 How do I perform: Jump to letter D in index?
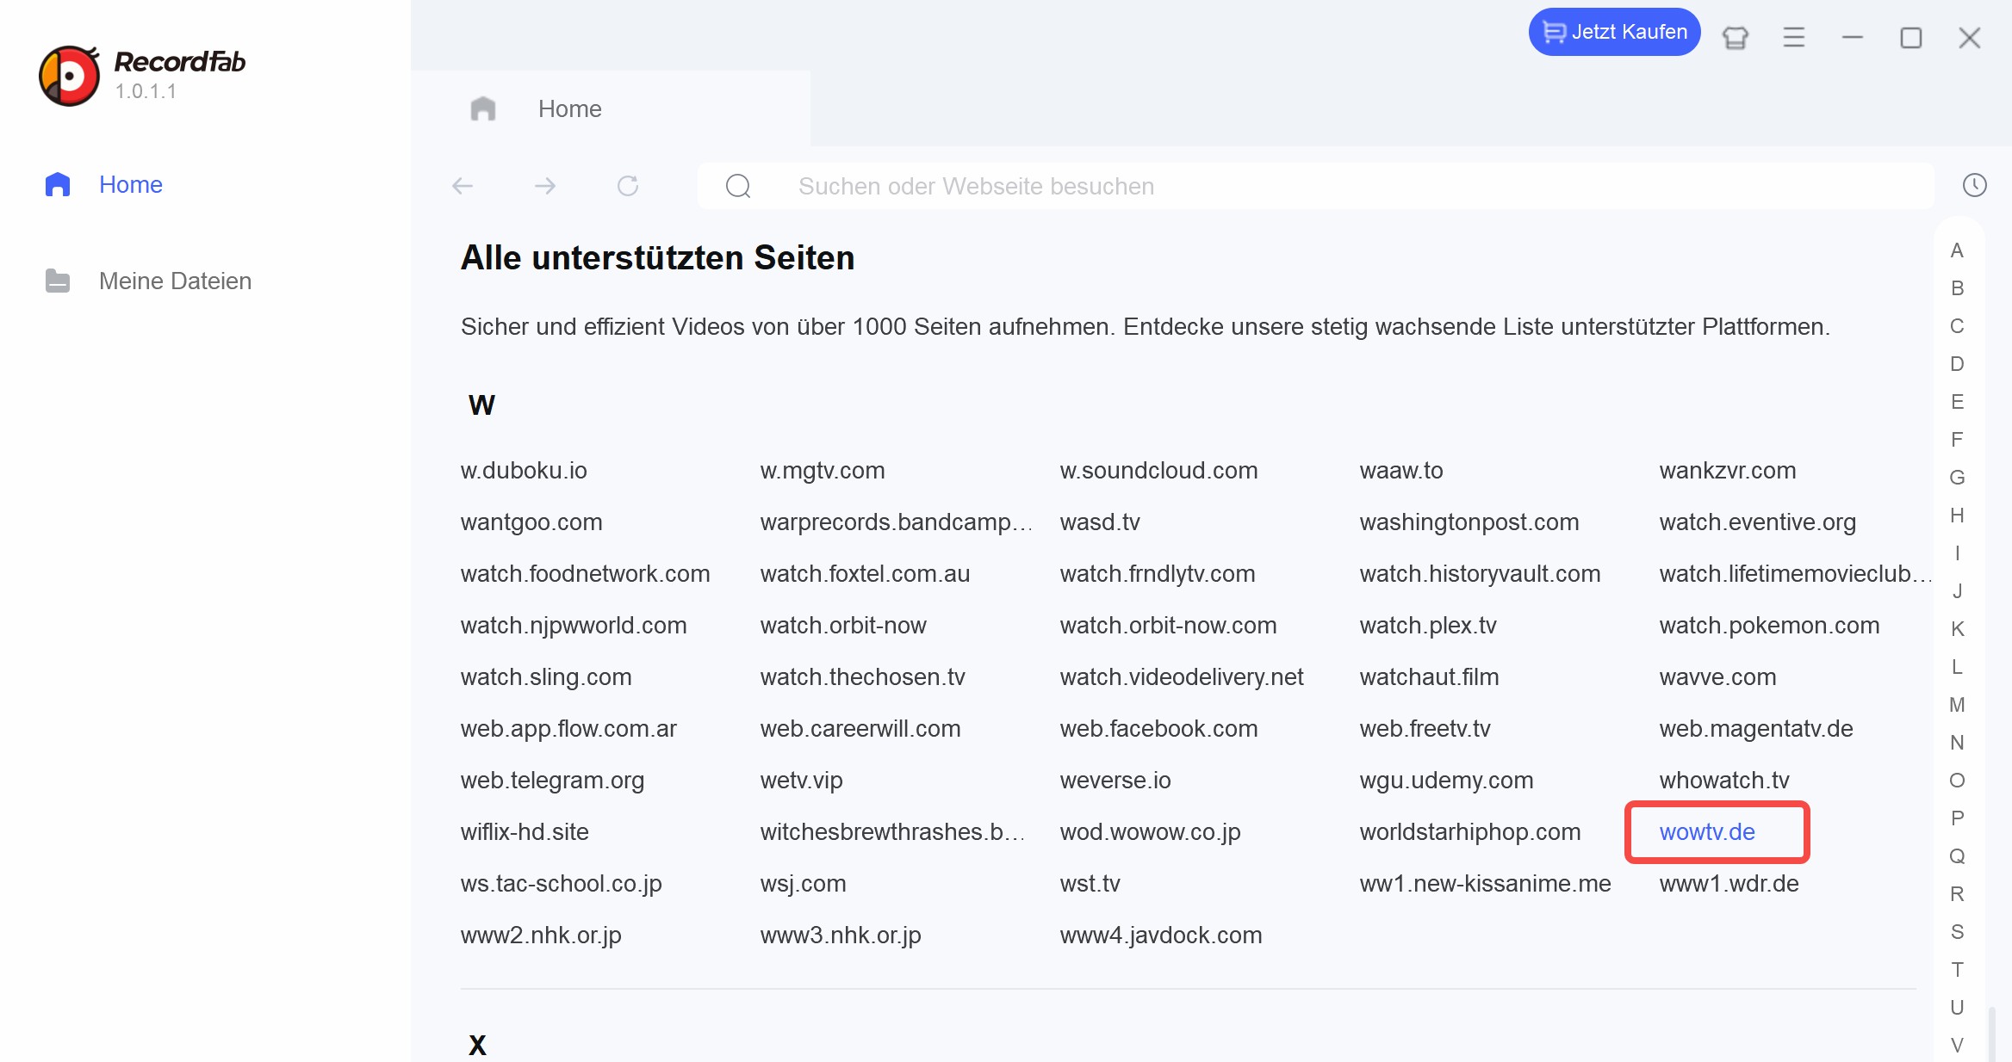(1957, 364)
